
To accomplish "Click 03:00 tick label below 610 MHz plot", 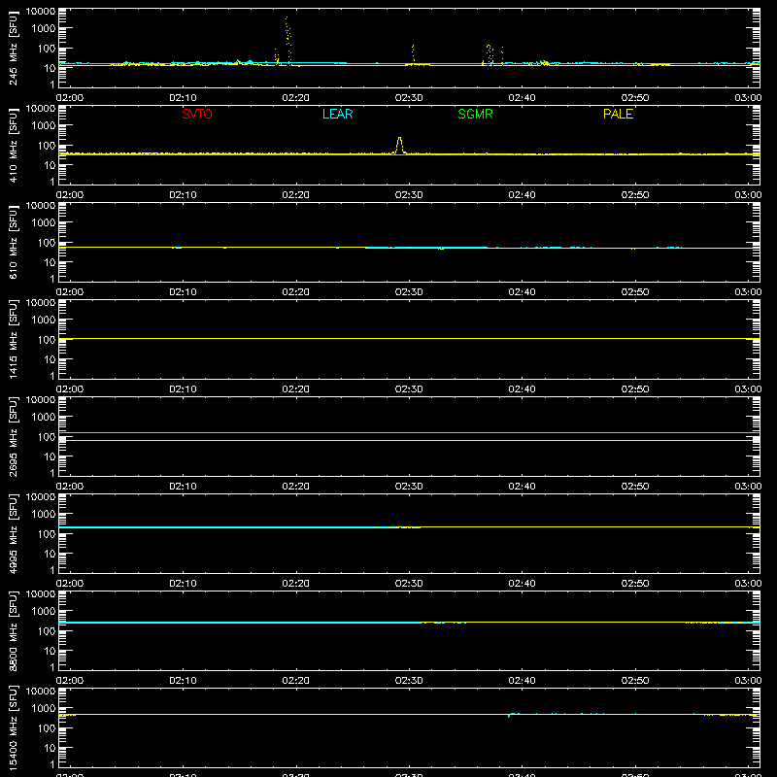I will point(748,292).
